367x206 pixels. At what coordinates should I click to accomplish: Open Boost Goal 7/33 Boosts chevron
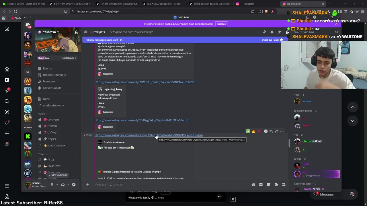(x=76, y=58)
